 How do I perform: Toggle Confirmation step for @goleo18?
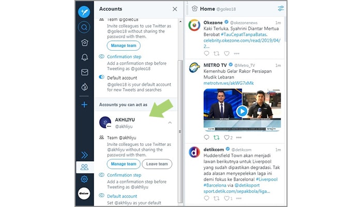pyautogui.click(x=102, y=56)
